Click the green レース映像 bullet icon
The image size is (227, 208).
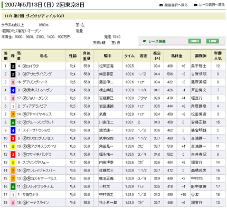(145, 41)
